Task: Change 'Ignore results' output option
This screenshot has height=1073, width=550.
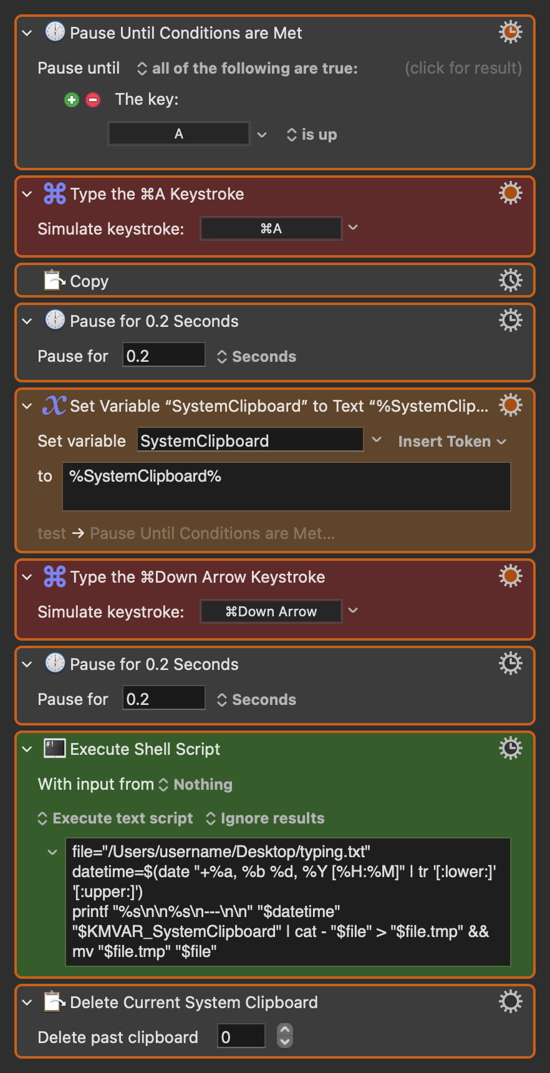Action: (265, 818)
